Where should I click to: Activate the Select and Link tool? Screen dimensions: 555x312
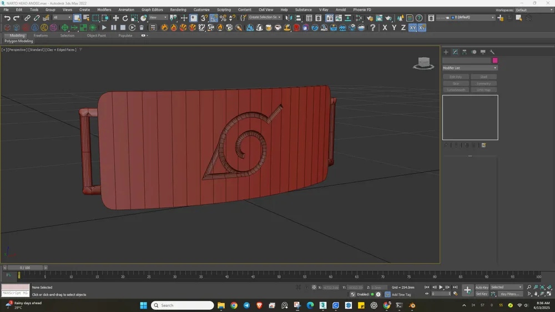27,18
